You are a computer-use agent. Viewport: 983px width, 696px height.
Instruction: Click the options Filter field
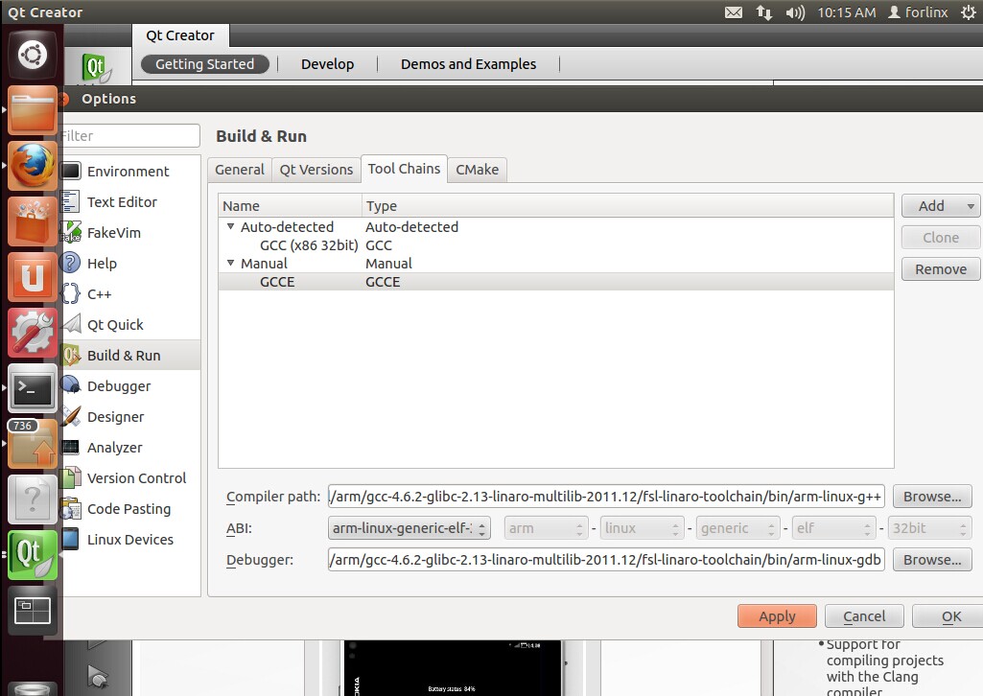(131, 135)
